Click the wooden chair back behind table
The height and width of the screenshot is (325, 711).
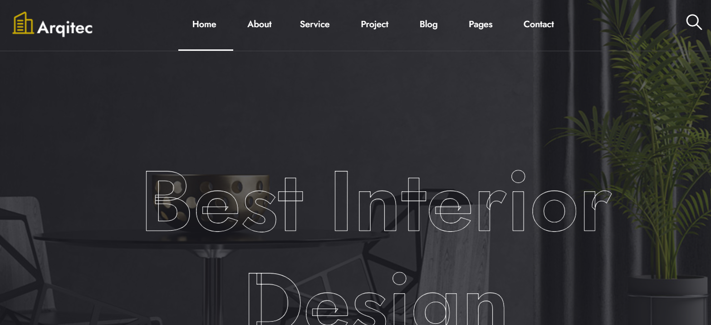[454, 254]
